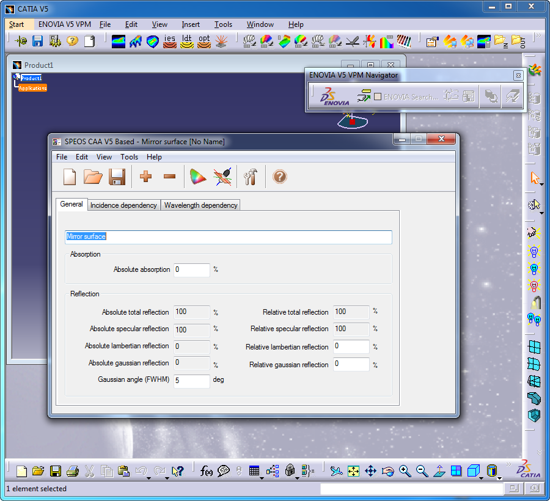Screen dimensions: 550x501
Task: Save the mirror surface via floppy icon
Action: [x=117, y=177]
